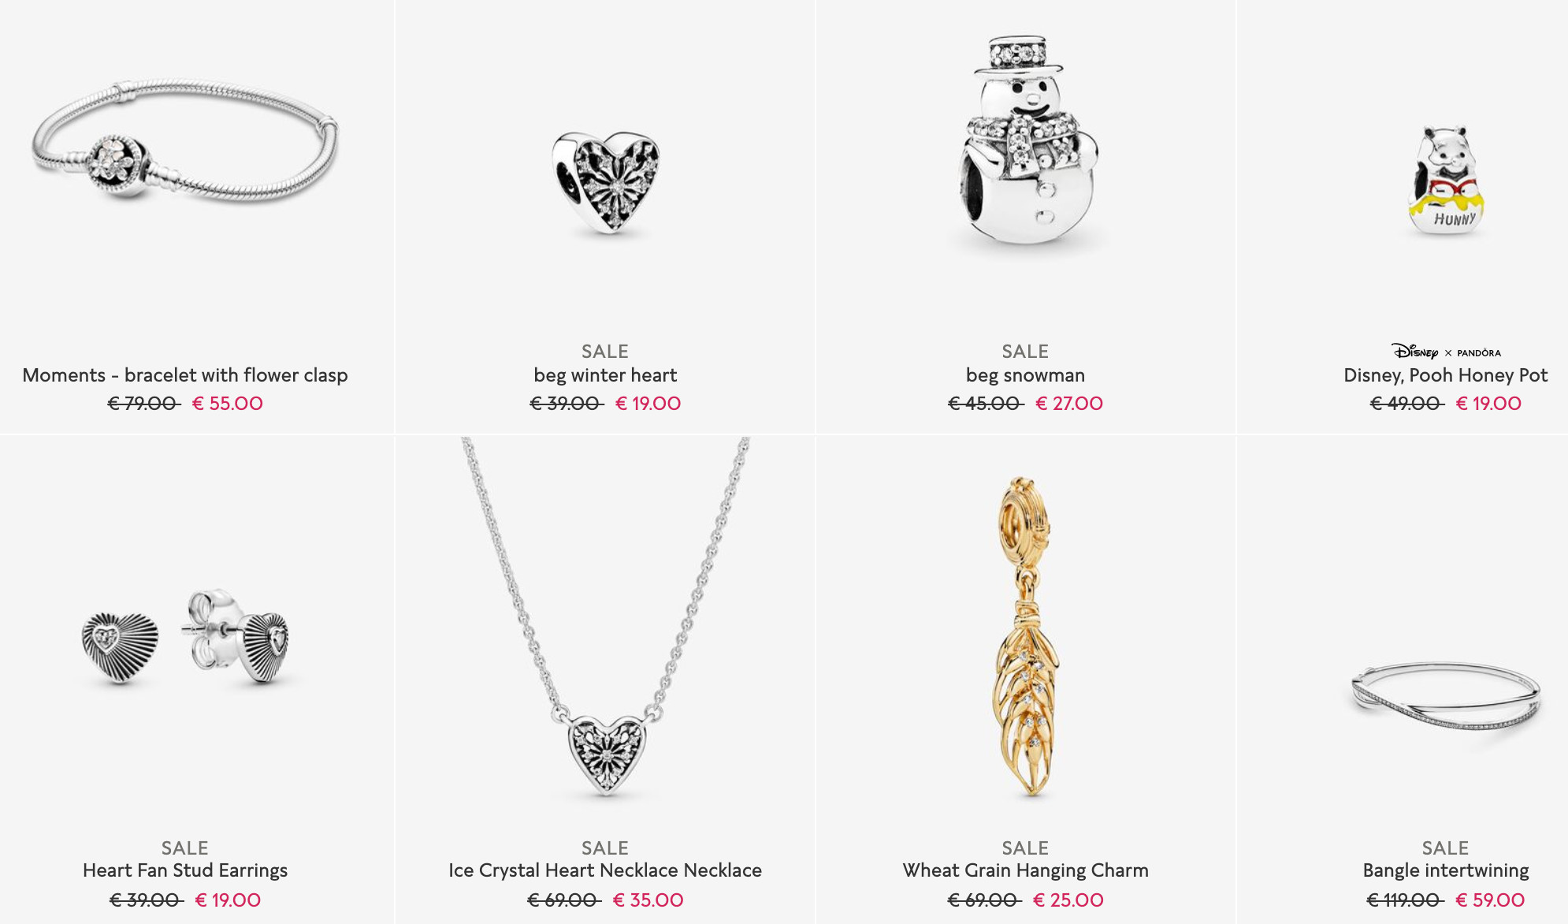View the Ice Crystal Heart Necklace image
1568x924 pixels.
tap(605, 617)
